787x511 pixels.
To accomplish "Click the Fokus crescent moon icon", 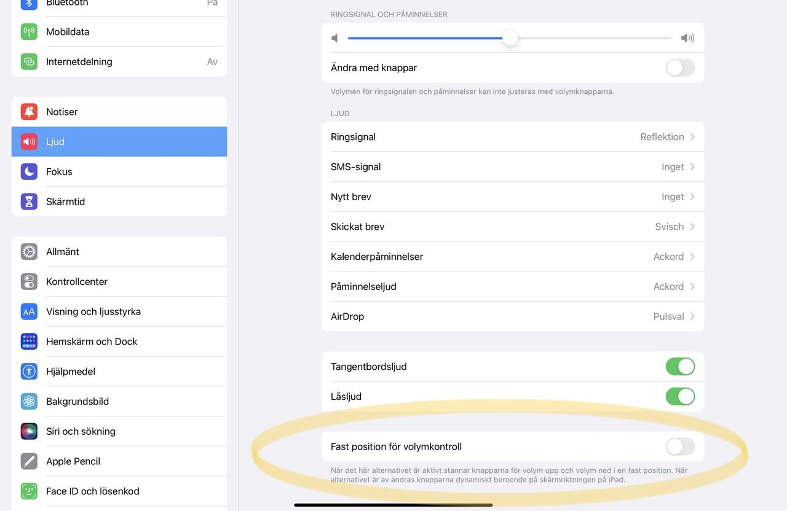I will point(28,171).
